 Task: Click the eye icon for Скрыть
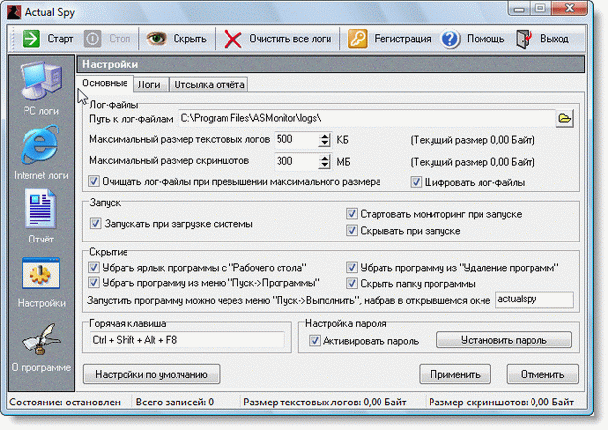(x=156, y=38)
